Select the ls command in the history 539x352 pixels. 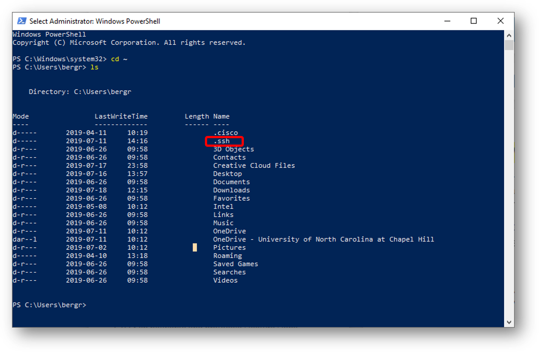pyautogui.click(x=94, y=67)
